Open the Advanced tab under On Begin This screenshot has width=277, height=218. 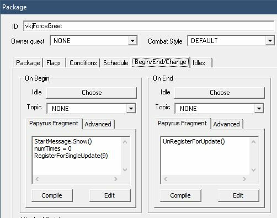pos(98,124)
